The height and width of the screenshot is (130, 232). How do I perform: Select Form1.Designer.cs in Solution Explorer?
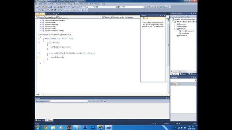pyautogui.click(x=188, y=31)
